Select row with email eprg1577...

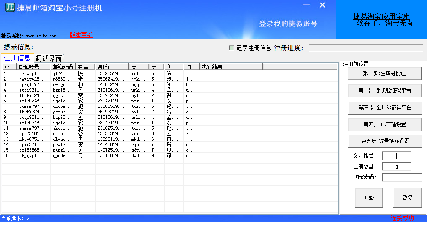coord(170,84)
